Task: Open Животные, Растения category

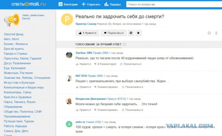Action: pyautogui.click(x=18, y=73)
